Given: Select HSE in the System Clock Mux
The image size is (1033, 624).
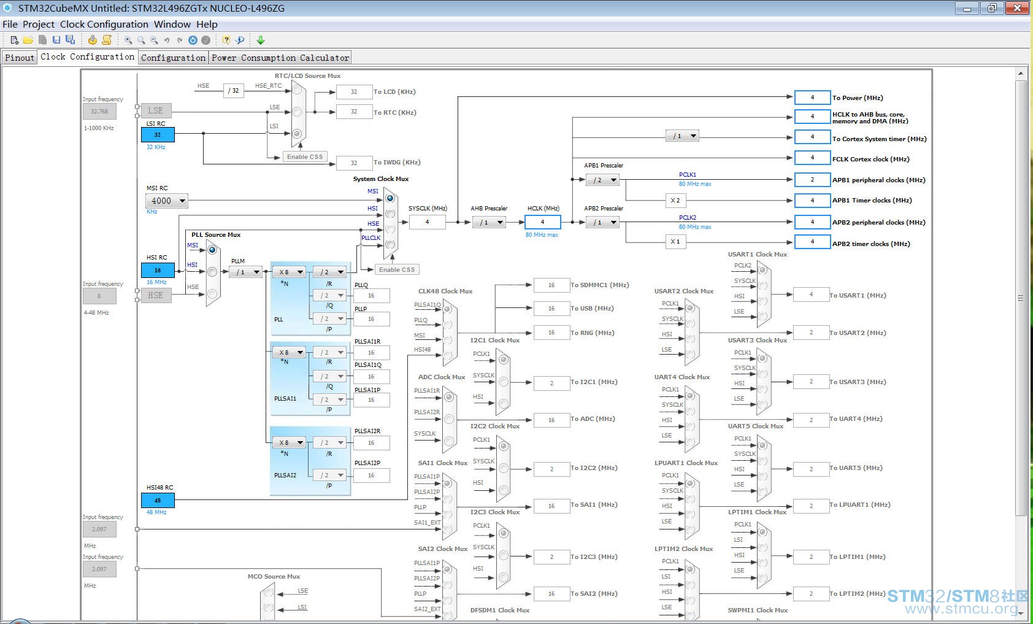Looking at the screenshot, I should pos(390,229).
